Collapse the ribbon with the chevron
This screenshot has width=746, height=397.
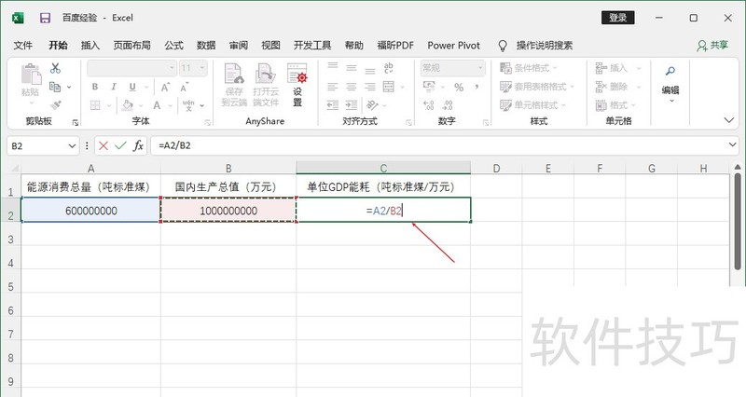point(729,120)
